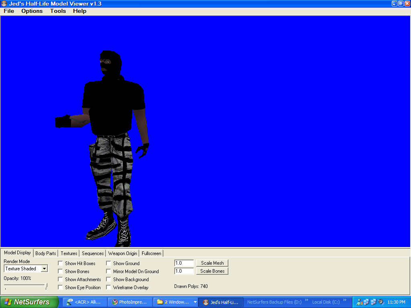
Task: Toggle the Wireframe Overlay checkbox
Action: tap(108, 287)
